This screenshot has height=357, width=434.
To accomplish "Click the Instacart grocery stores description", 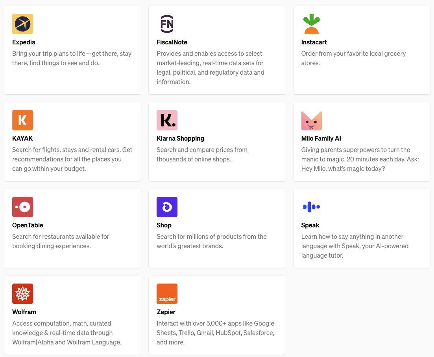I will point(353,58).
